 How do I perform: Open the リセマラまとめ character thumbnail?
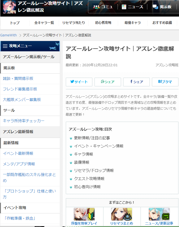coord(122,214)
